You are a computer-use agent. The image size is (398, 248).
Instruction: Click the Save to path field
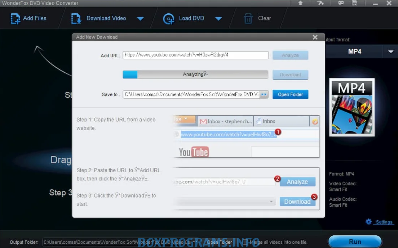[191, 95]
